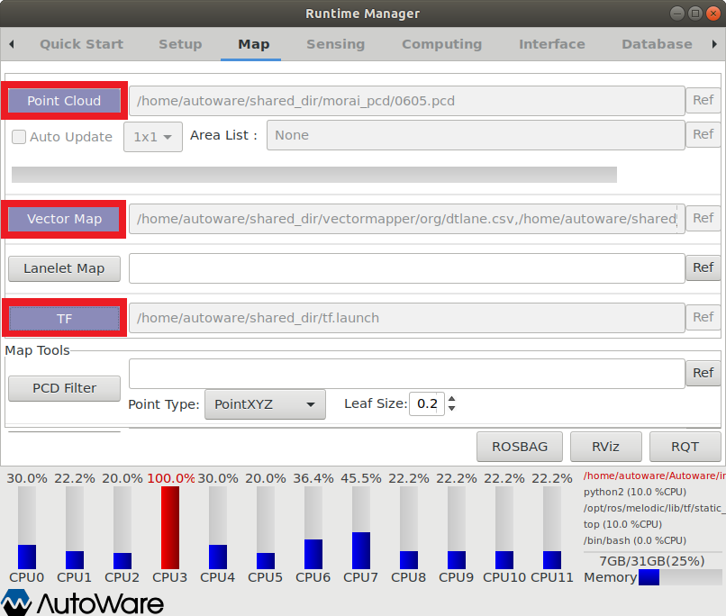Click the point cloud loading progress bar
This screenshot has width=726, height=616.
(313, 175)
